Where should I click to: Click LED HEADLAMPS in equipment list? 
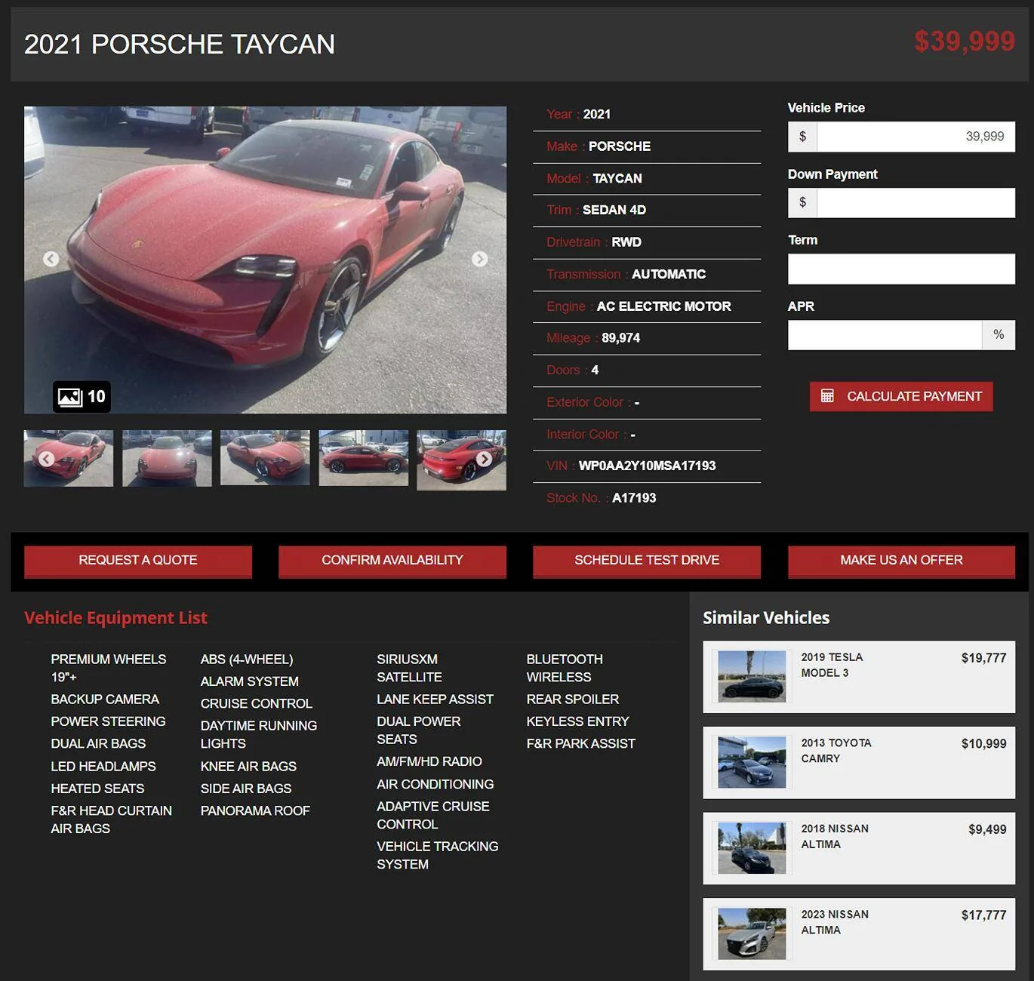(103, 767)
